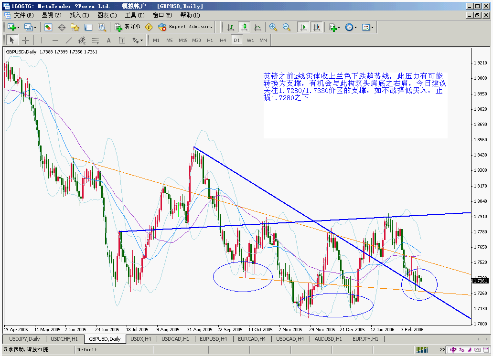Open the 工具 (T) menu
The image size is (493, 356).
tap(135, 15)
